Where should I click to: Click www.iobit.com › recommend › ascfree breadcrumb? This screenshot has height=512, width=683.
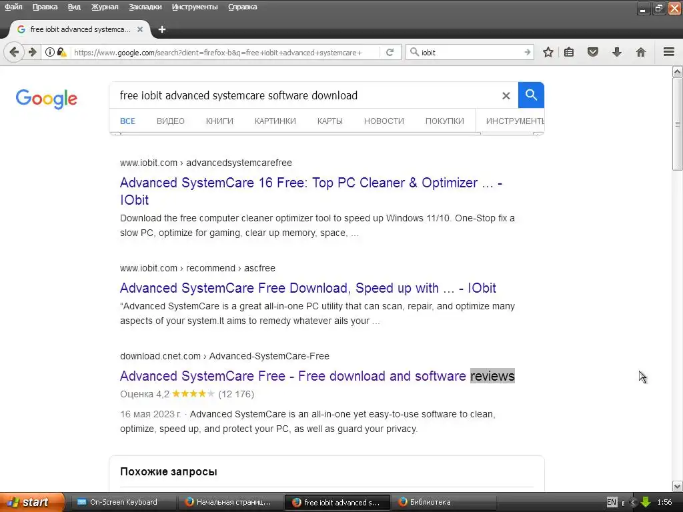point(197,268)
